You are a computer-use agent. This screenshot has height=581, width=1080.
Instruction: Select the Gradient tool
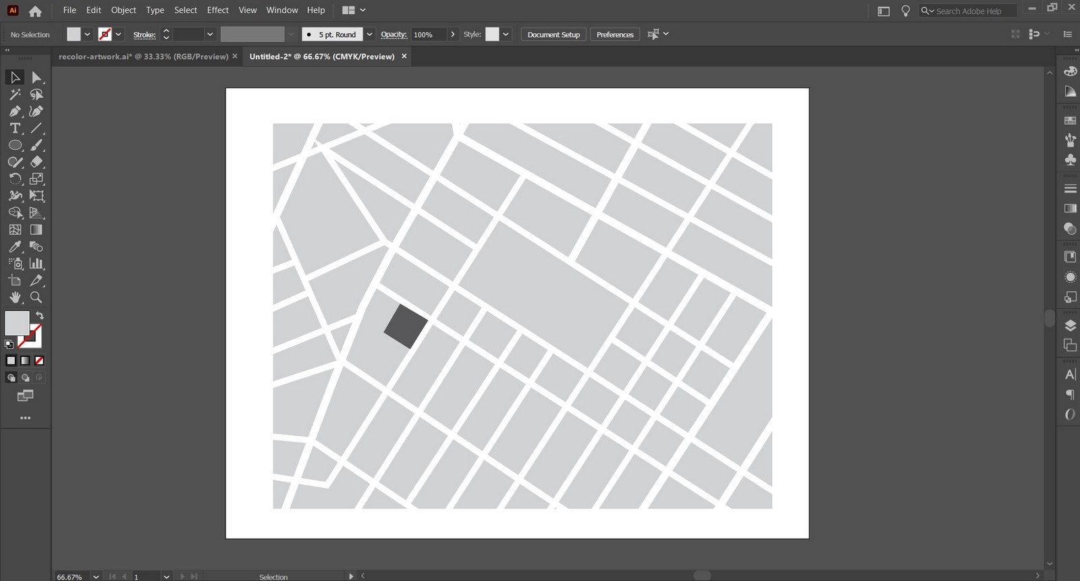[36, 229]
